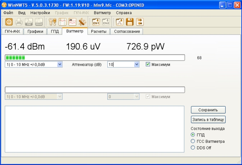
Task: Click the dB curve toolbar icon
Action: (x=72, y=22)
